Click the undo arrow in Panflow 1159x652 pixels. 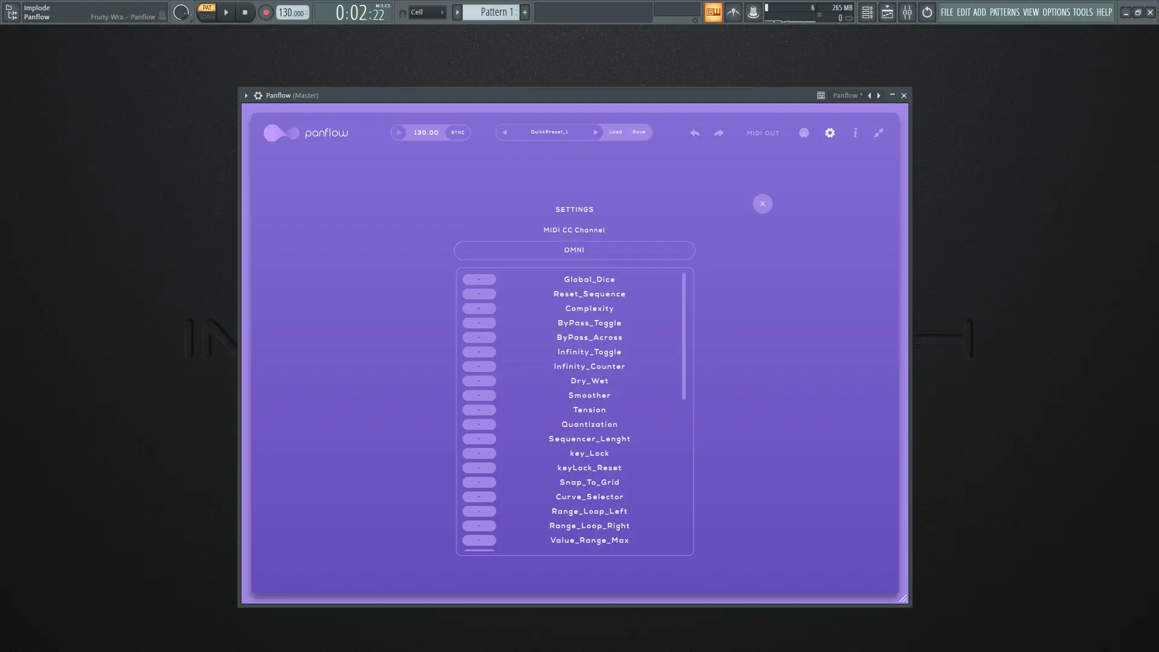tap(695, 133)
